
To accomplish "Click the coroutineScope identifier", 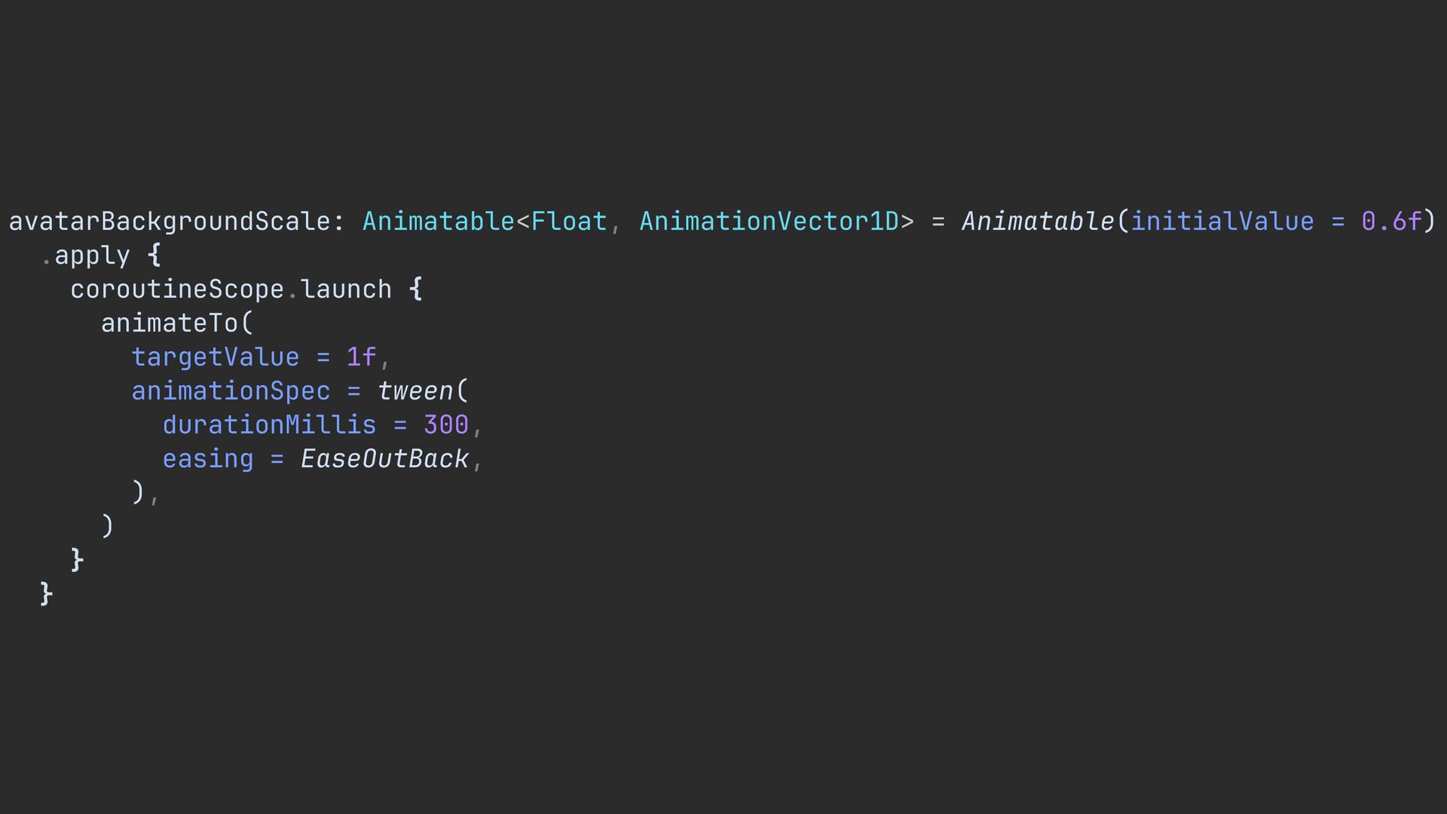I will (x=177, y=289).
